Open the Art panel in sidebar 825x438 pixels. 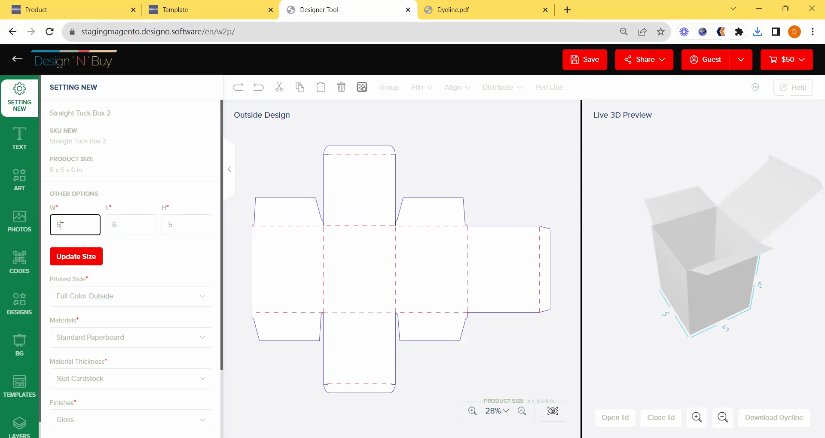click(19, 179)
